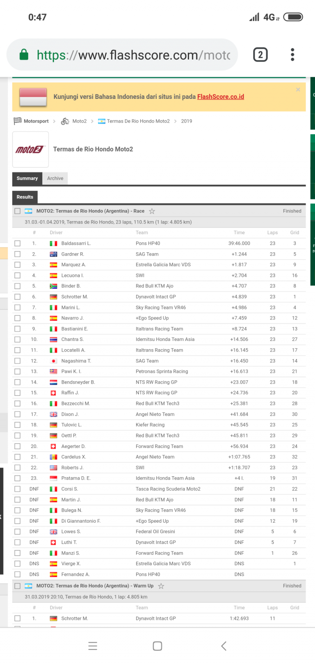Tap the flashscore.com URL address bar
This screenshot has height=665, width=315.
point(133,55)
